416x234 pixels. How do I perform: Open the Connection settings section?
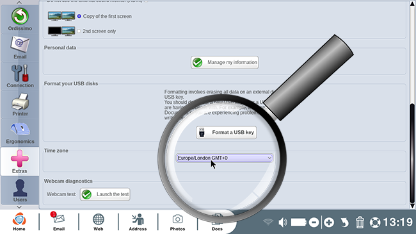point(20,76)
